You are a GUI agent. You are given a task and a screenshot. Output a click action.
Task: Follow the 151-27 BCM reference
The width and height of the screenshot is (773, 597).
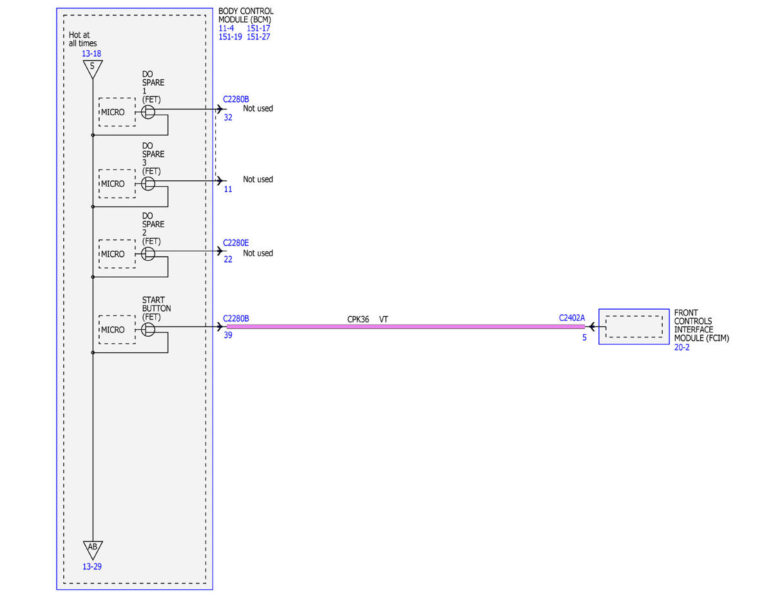(258, 37)
